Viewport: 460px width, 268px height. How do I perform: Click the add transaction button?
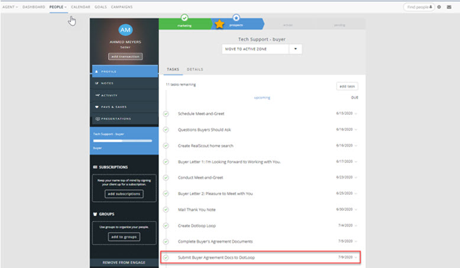pos(125,56)
